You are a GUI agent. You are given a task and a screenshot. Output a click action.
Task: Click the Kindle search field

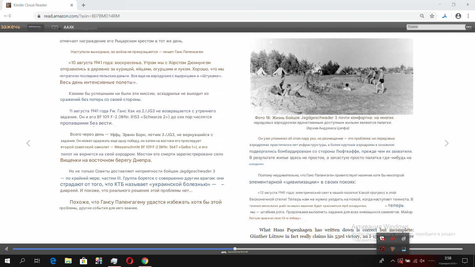[x=435, y=27]
